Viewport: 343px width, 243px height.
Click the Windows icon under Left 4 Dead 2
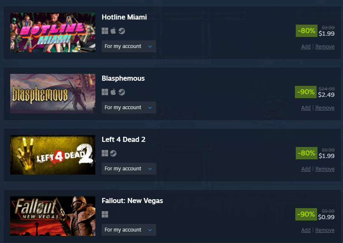coord(105,153)
